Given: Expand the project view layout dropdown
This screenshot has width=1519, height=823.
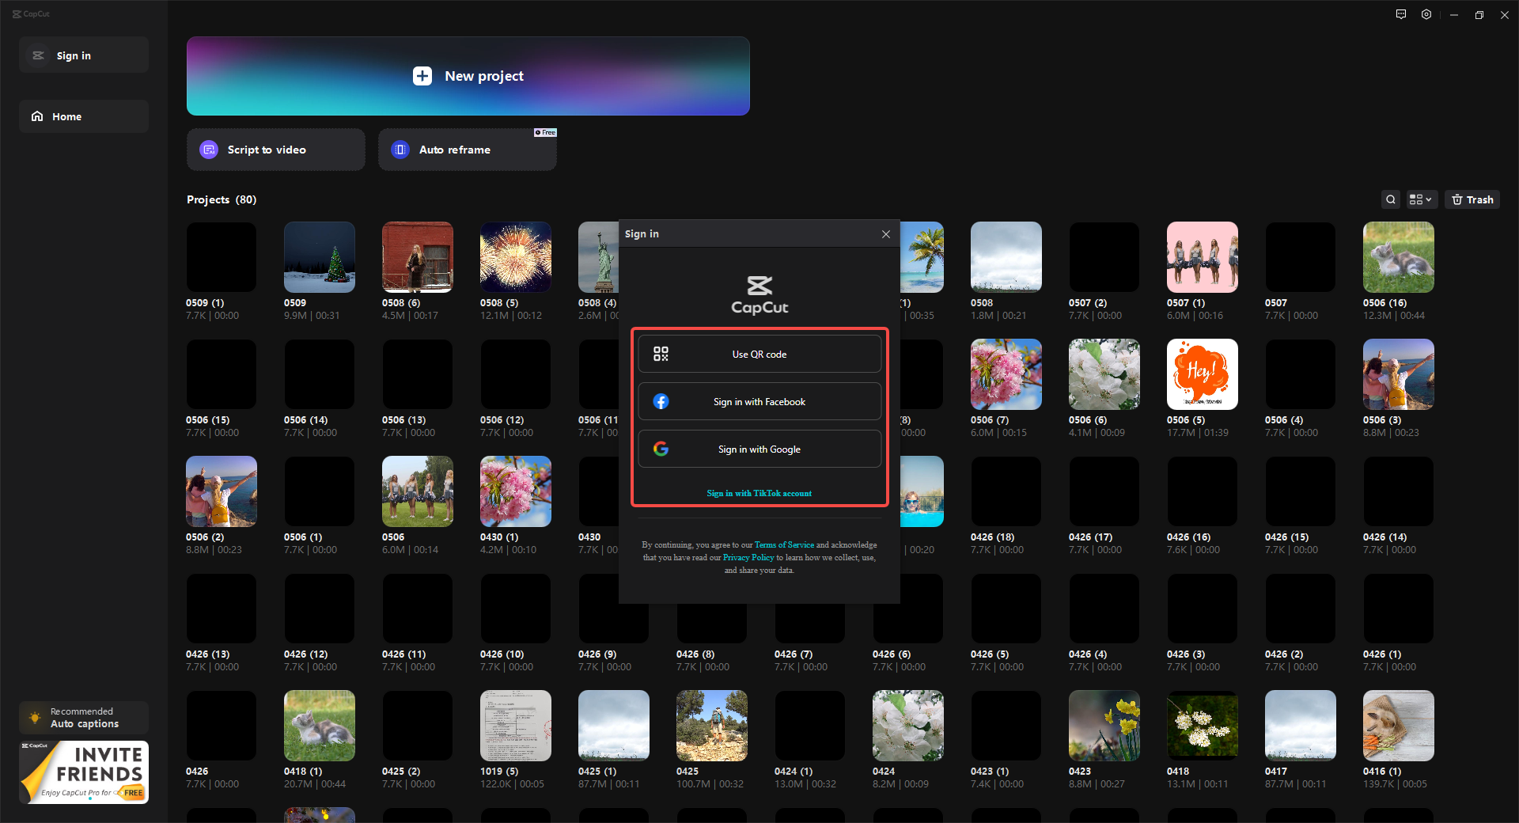Looking at the screenshot, I should coord(1421,199).
